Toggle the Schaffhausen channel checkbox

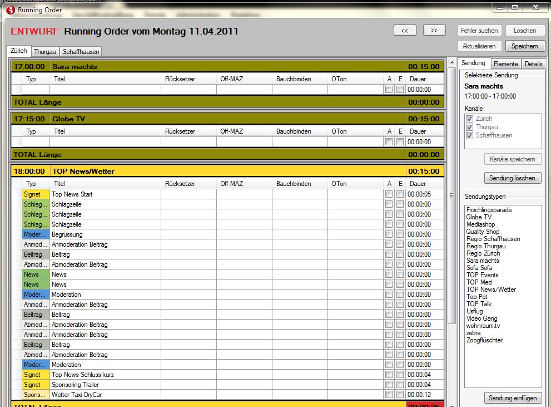470,135
